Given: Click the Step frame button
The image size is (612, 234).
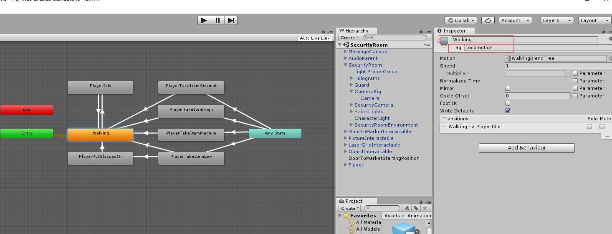Looking at the screenshot, I should (x=231, y=20).
